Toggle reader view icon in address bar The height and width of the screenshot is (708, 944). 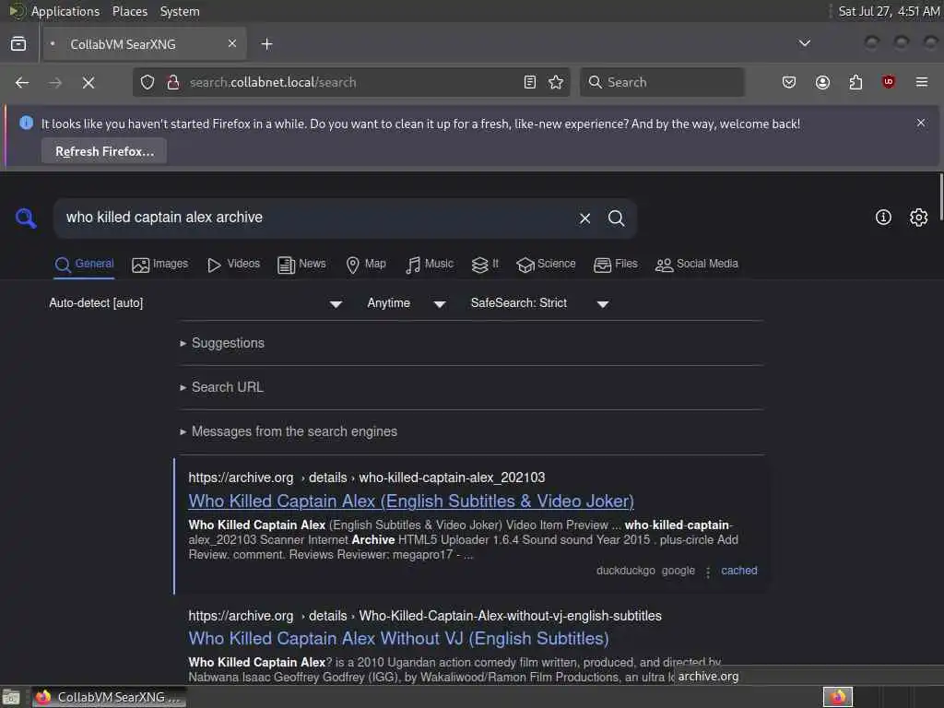click(x=530, y=82)
